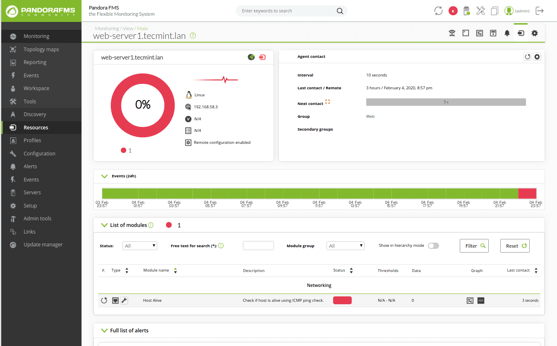Select Resources in the sidebar
Screen dimensions: 557x346
[x=41, y=127]
